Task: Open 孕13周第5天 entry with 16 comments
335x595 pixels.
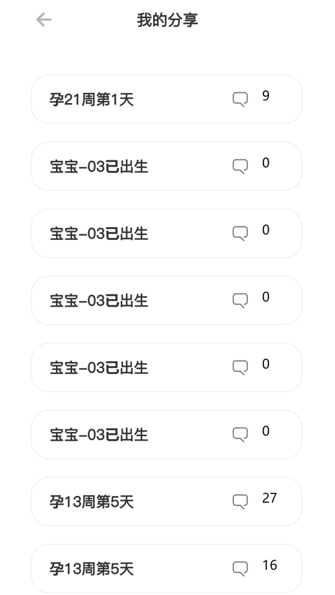Action: coord(166,569)
